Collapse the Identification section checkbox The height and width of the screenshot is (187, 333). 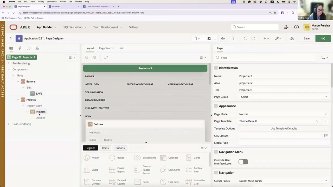(216, 68)
